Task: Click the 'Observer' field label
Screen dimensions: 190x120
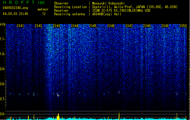Action: pos(61,3)
